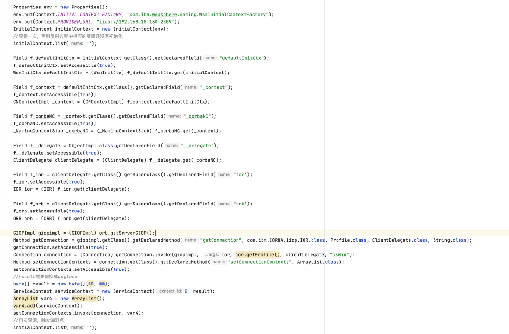Click the highlighted 'ArrayList var4' declaration
Screen dimensions: 509x334
tap(59, 299)
